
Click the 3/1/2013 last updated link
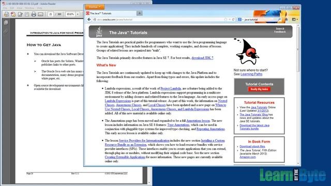tap(262, 111)
